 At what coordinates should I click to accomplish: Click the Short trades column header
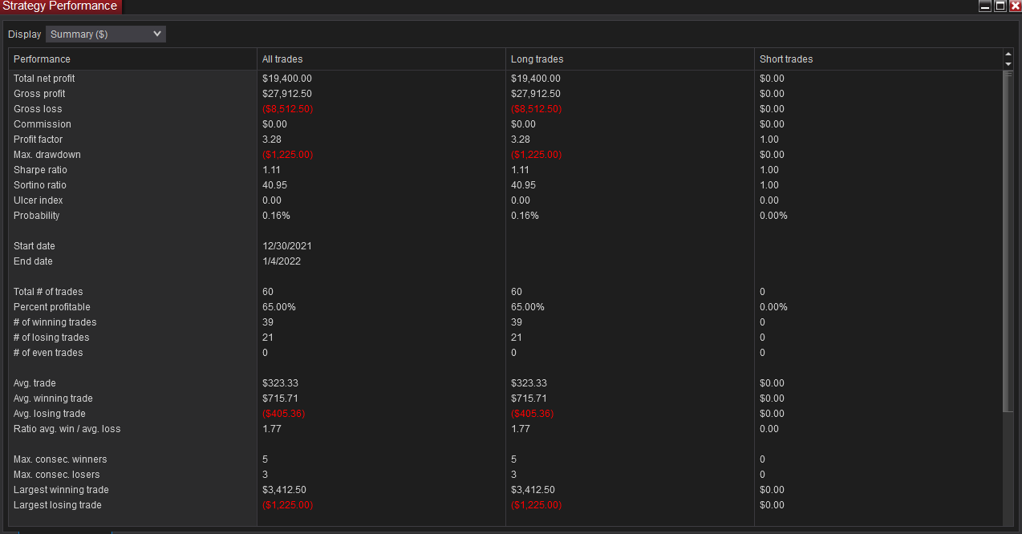tap(786, 59)
